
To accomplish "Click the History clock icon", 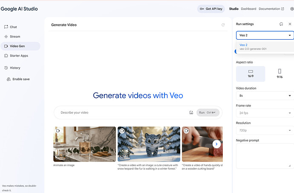I will [6, 68].
